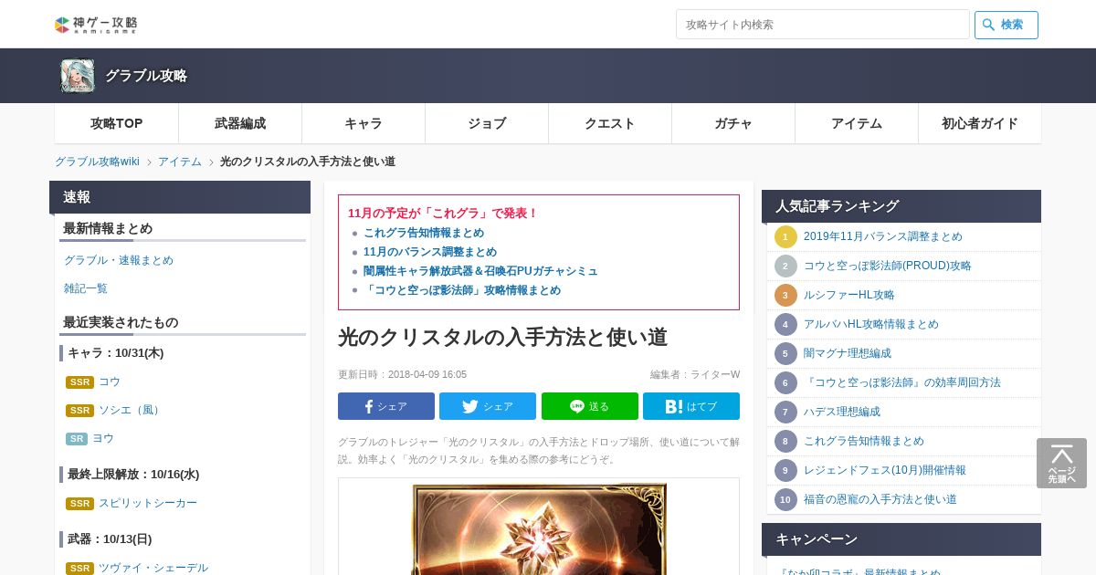Click the 光のクリスタル item image
The width and height of the screenshot is (1096, 575).
539,529
